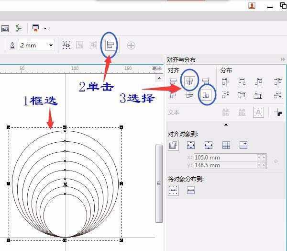The height and width of the screenshot is (251, 287).
Task: Collapse the align section with triangle arrow
Action: tap(226, 125)
